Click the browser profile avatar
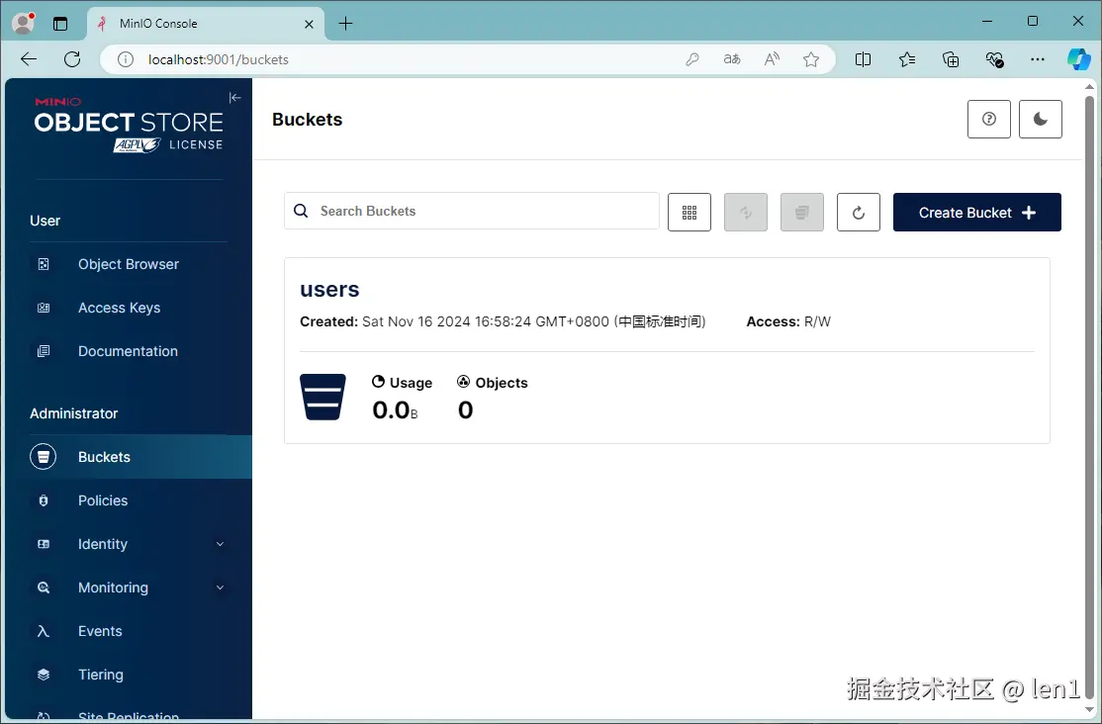 (23, 23)
